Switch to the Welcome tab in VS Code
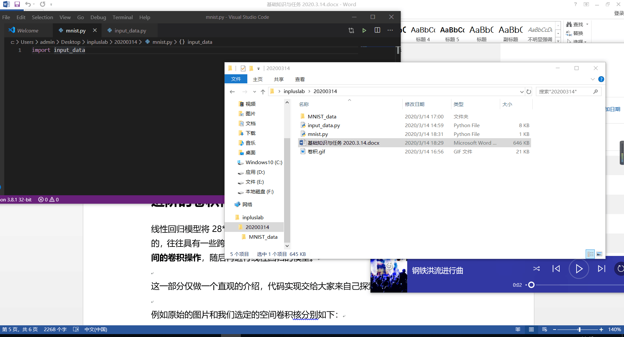This screenshot has height=337, width=624. pos(28,30)
